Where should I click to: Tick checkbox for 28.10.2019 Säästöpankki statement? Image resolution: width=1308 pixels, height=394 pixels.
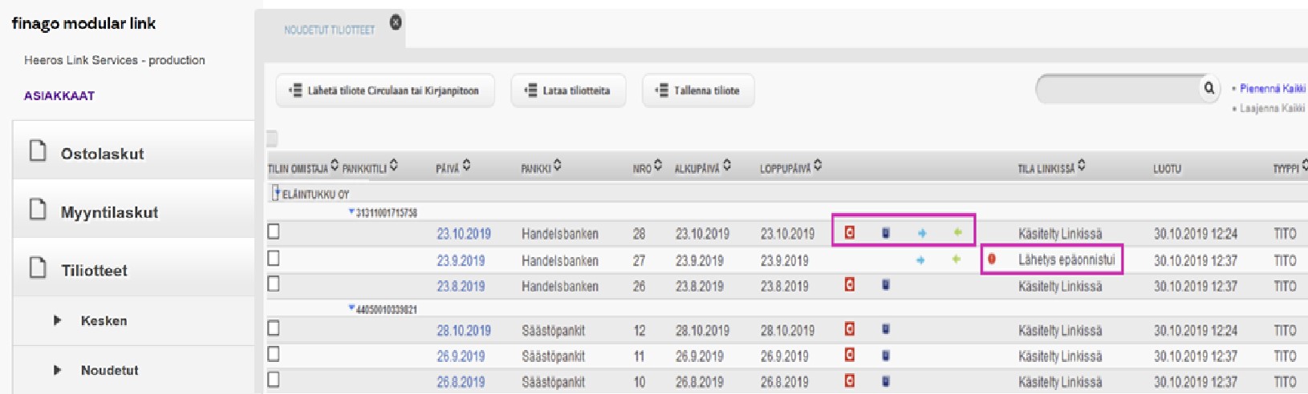pyautogui.click(x=274, y=328)
